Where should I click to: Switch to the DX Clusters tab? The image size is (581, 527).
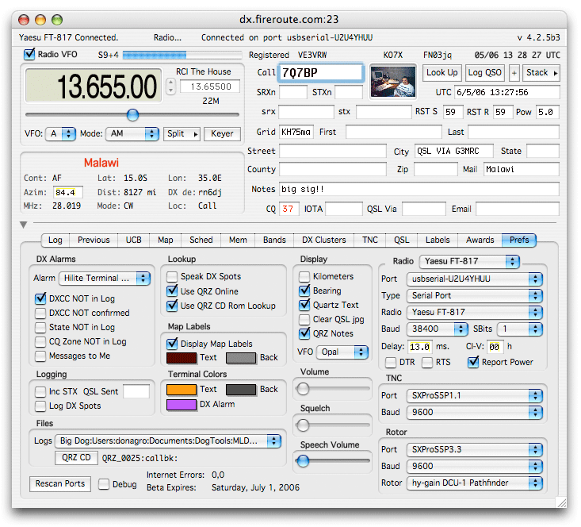[x=323, y=240]
